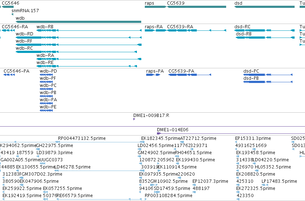The width and height of the screenshot is (305, 201).
Task: Click the CG5639-PA protein label
Action: point(181,71)
